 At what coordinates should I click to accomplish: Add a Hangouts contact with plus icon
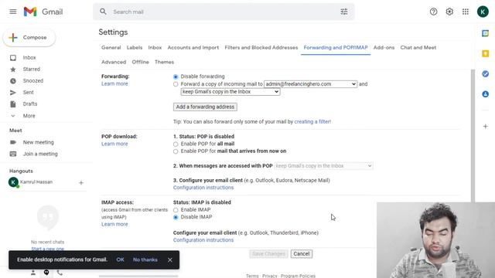click(x=81, y=182)
